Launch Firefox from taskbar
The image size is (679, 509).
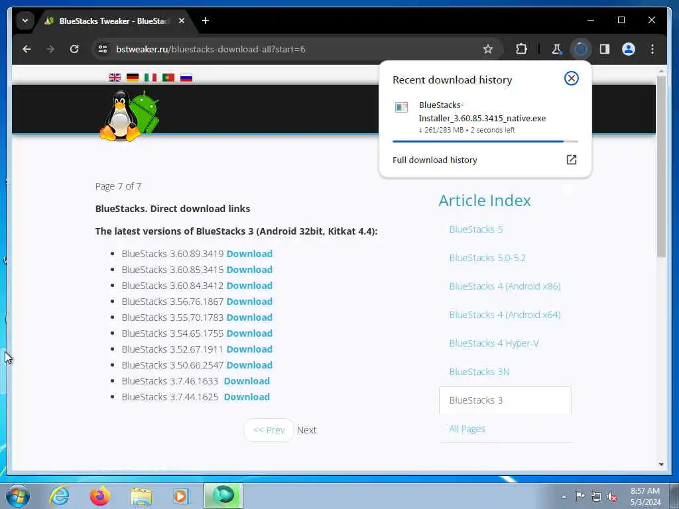point(100,496)
